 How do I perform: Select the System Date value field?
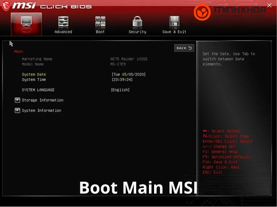tap(128, 75)
